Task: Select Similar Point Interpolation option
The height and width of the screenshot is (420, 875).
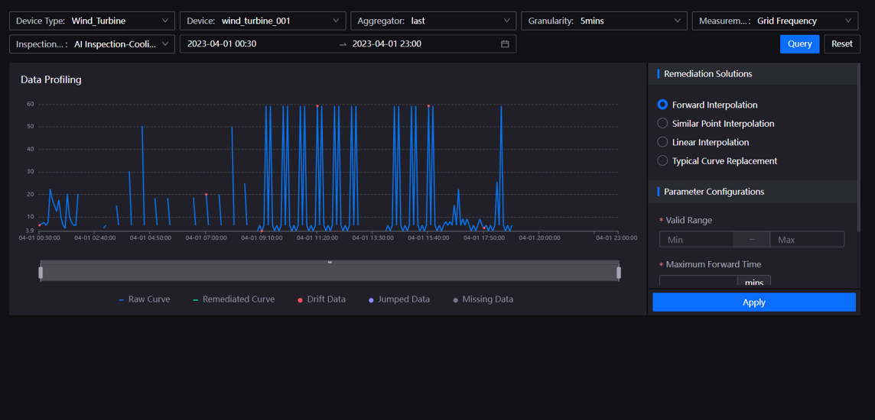Action: tap(662, 124)
